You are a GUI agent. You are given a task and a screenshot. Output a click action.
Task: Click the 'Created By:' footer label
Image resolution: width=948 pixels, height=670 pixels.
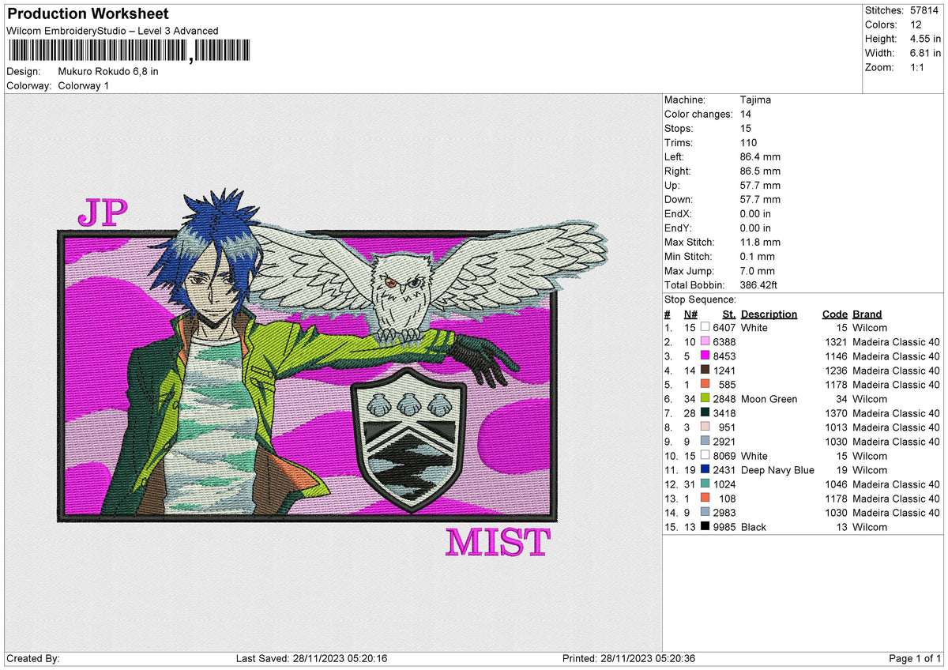click(x=33, y=659)
